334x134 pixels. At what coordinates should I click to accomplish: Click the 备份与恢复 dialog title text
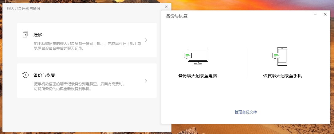(x=177, y=16)
